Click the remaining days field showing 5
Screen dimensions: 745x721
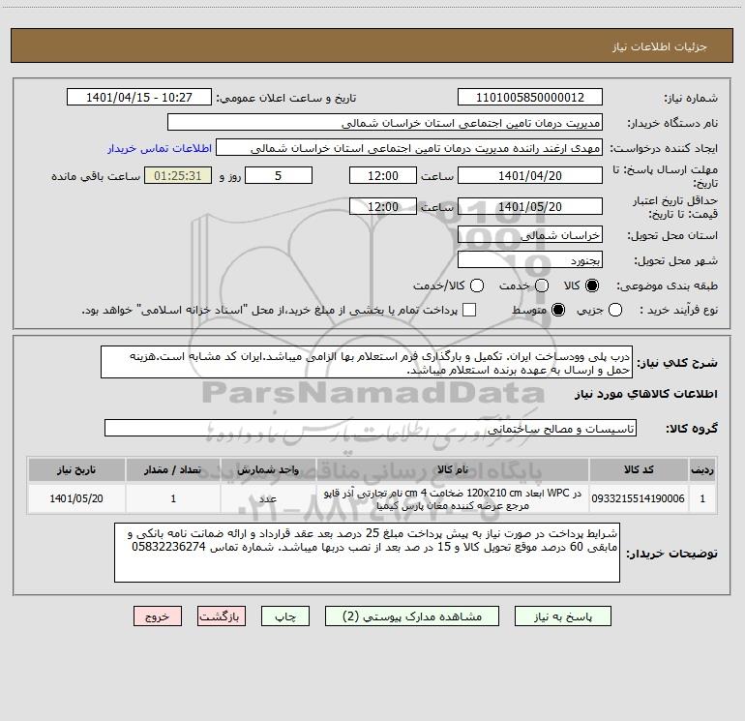(x=279, y=176)
